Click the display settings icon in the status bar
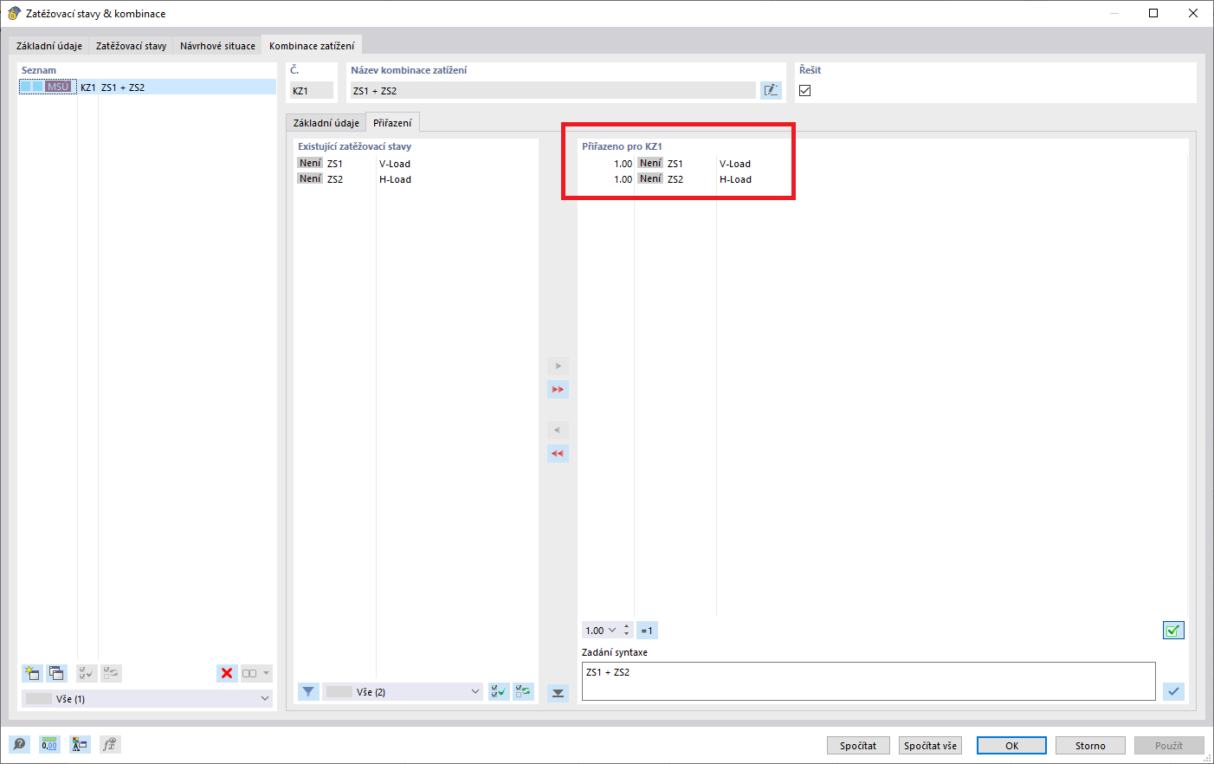Viewport: 1214px width, 764px height. [x=80, y=744]
